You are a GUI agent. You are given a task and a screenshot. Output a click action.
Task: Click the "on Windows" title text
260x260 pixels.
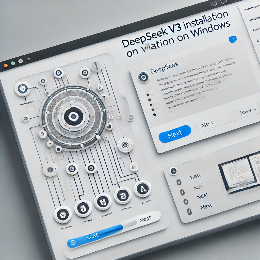pyautogui.click(x=204, y=31)
